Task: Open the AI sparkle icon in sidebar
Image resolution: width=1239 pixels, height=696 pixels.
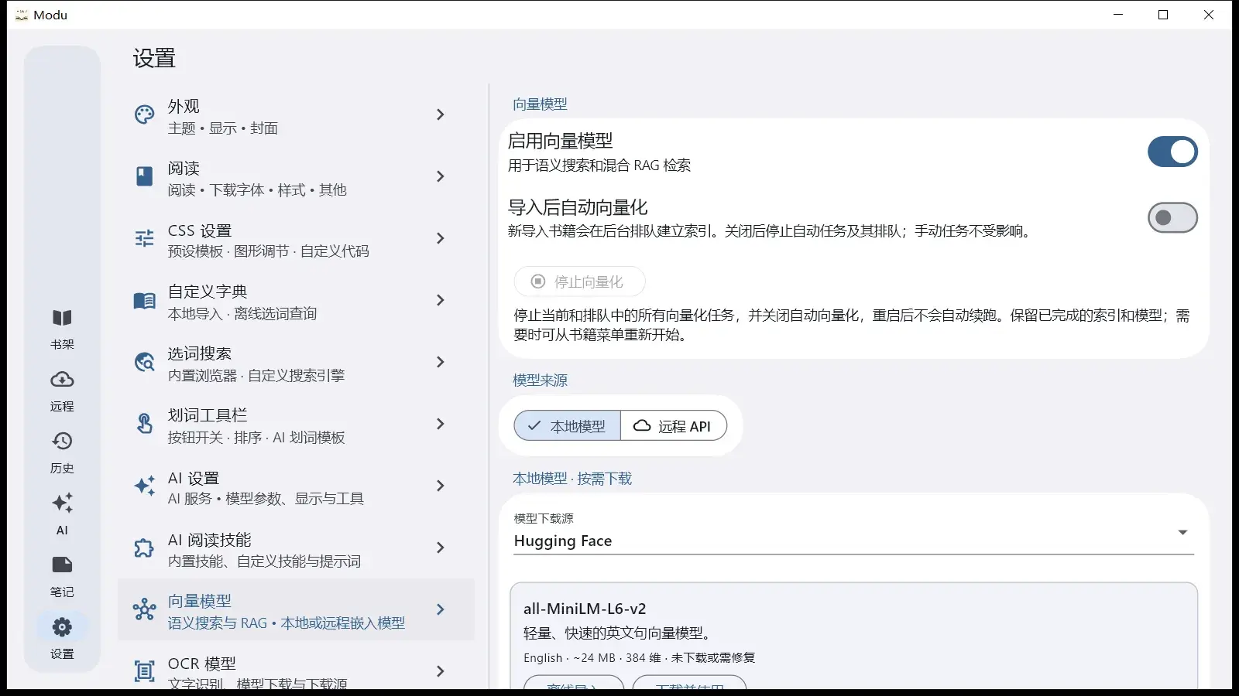Action: [x=62, y=503]
